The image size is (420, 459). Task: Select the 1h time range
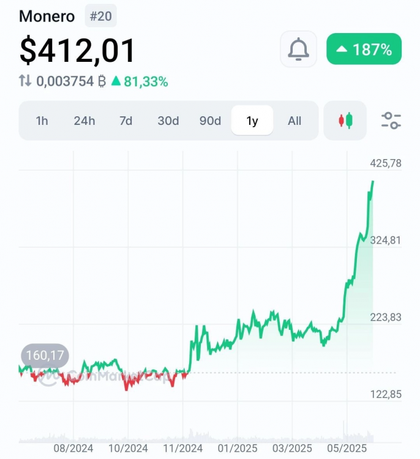[x=42, y=121]
